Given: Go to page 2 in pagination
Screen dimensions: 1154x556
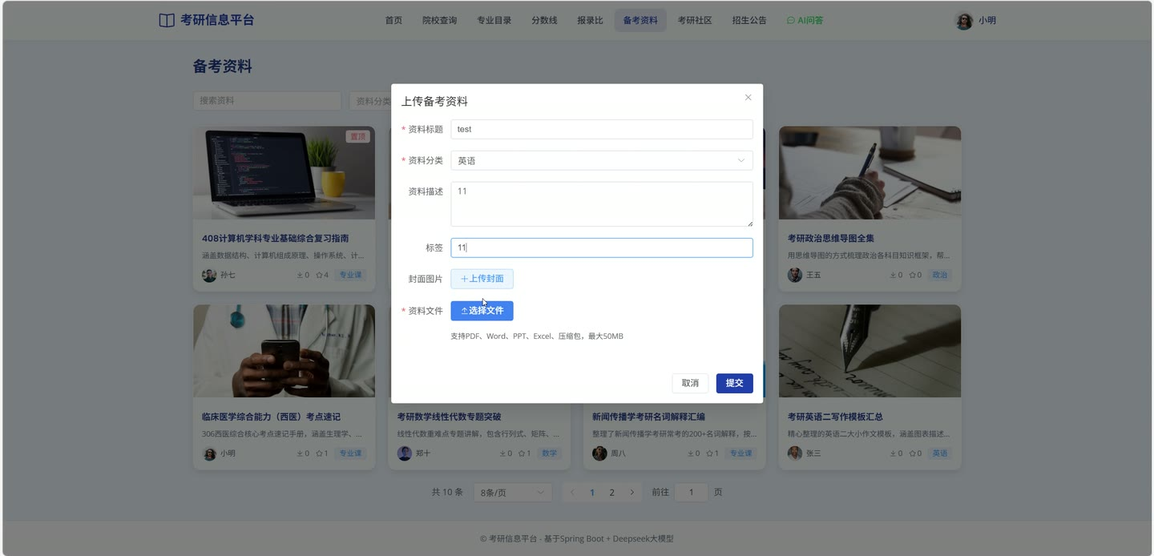Looking at the screenshot, I should [x=611, y=492].
